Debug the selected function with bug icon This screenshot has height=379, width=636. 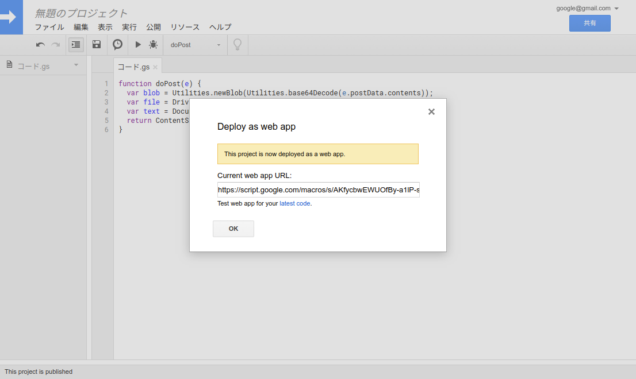[x=154, y=45]
